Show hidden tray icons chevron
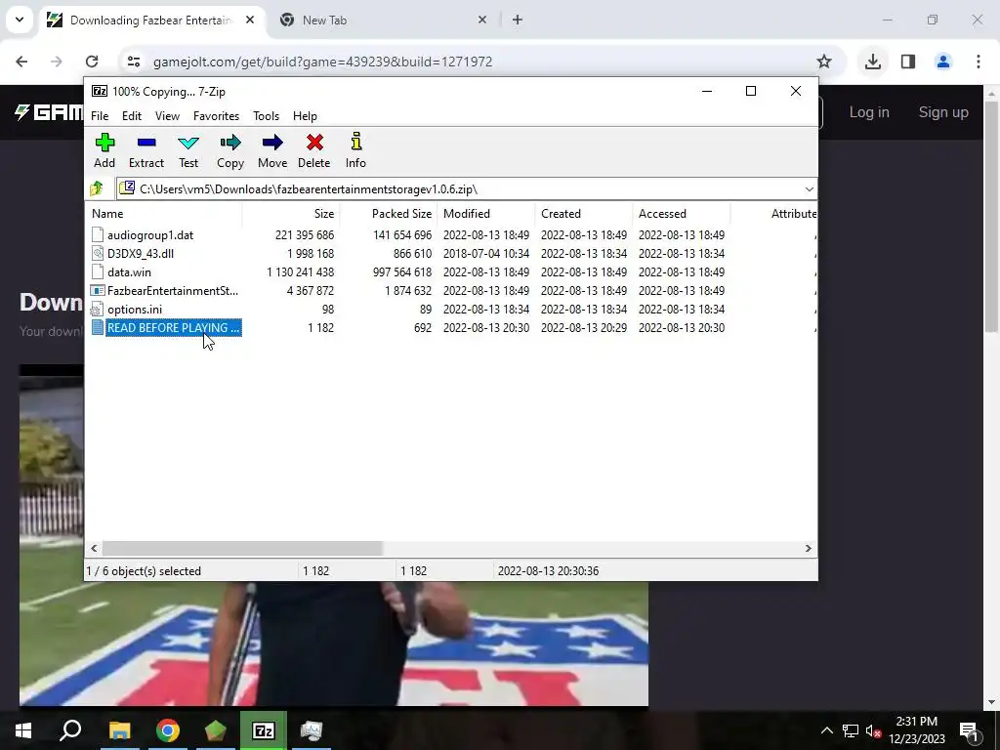The image size is (1000, 750). pos(826,730)
